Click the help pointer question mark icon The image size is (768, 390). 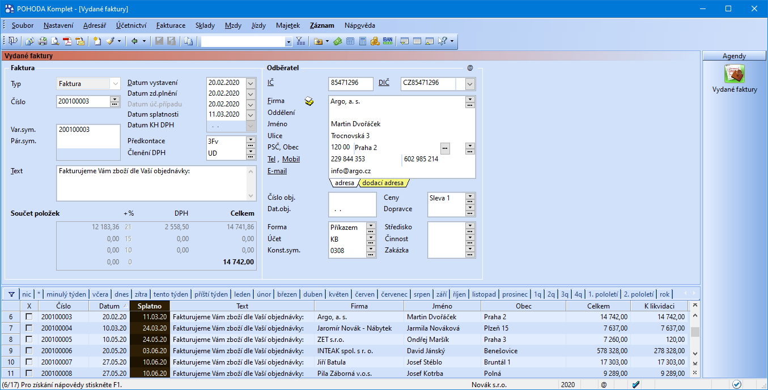pyautogui.click(x=443, y=41)
